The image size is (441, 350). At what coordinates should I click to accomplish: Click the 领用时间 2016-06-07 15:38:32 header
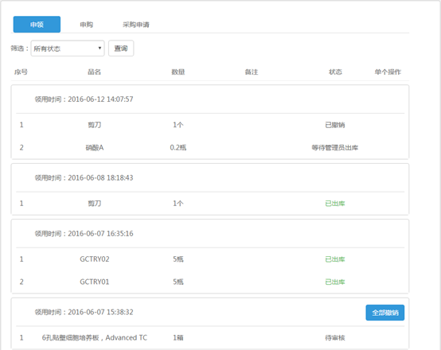tap(84, 312)
